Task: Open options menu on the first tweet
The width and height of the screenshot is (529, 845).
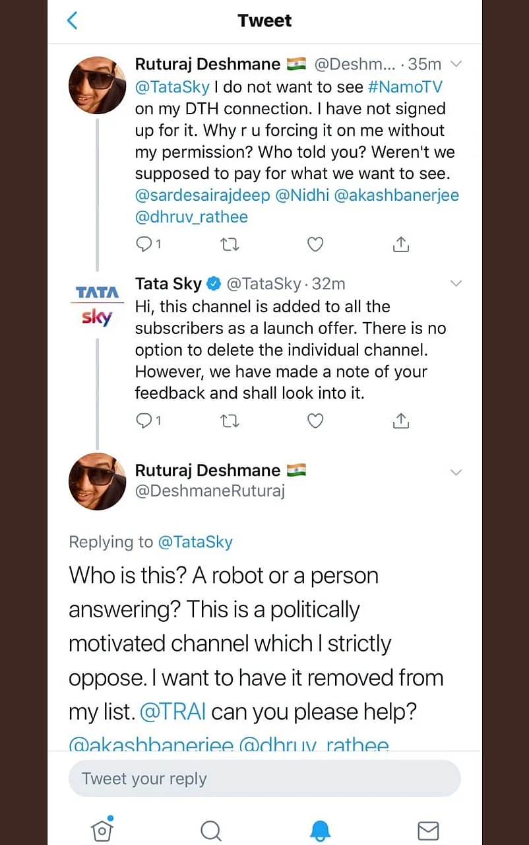Action: point(456,64)
